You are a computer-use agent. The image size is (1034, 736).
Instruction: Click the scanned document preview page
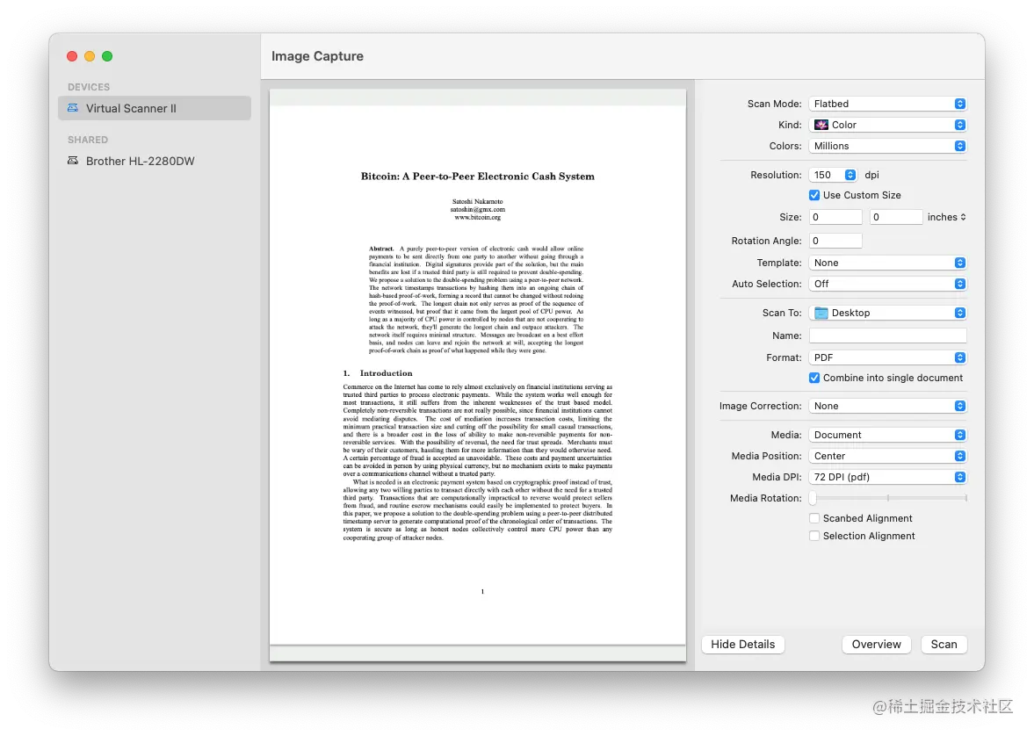tap(477, 376)
